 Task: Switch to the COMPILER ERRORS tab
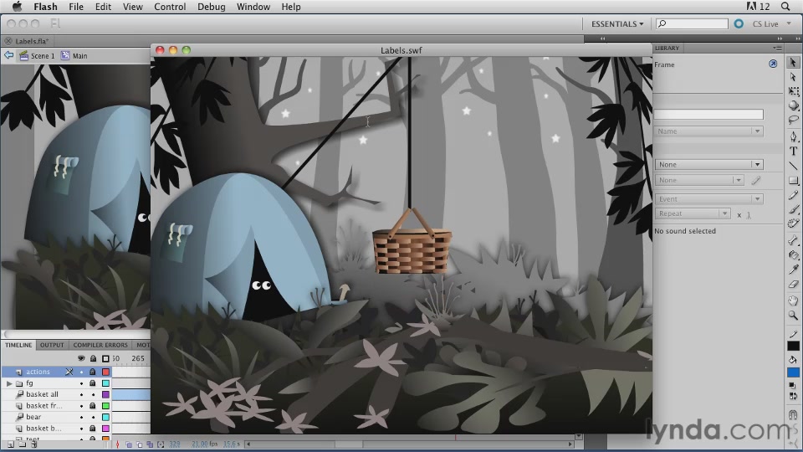pos(100,345)
